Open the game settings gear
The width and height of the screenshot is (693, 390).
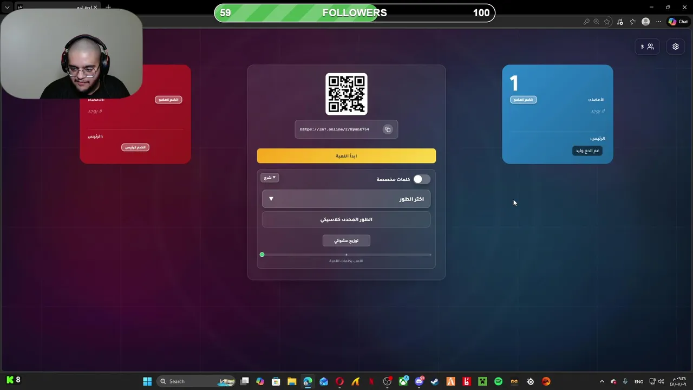(675, 47)
